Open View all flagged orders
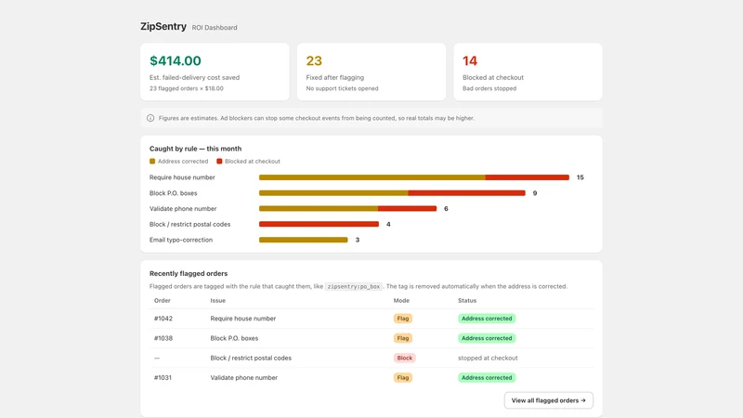743x418 pixels. coord(549,400)
